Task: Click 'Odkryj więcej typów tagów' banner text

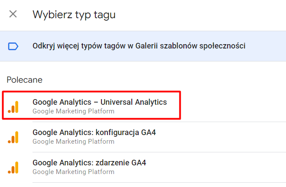Action: point(79,46)
